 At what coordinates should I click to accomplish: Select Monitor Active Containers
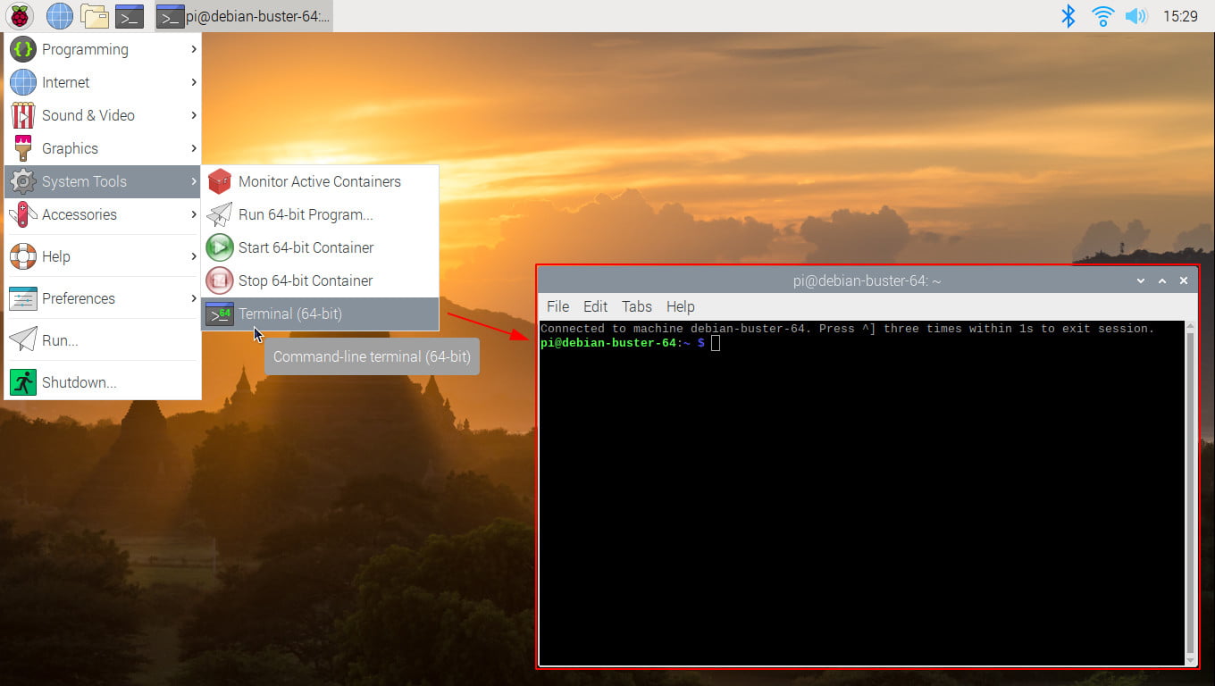[x=321, y=181]
